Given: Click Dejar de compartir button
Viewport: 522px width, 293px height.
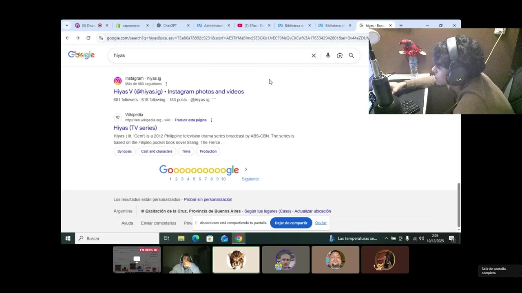Looking at the screenshot, I should pos(291,223).
